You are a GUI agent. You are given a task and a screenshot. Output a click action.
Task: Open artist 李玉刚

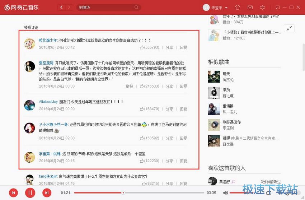tap(228, 128)
